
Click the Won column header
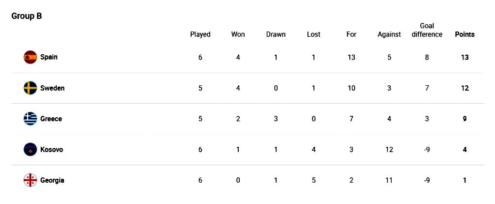coord(238,34)
